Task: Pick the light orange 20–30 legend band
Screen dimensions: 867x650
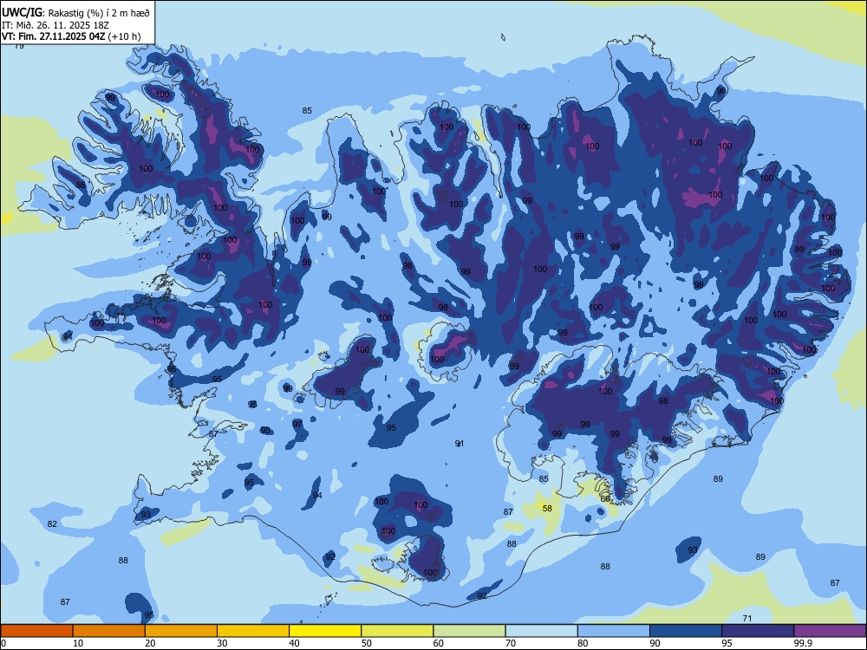Action: coord(181,631)
